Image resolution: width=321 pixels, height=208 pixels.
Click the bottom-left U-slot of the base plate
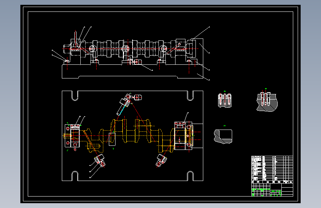tap(75, 176)
